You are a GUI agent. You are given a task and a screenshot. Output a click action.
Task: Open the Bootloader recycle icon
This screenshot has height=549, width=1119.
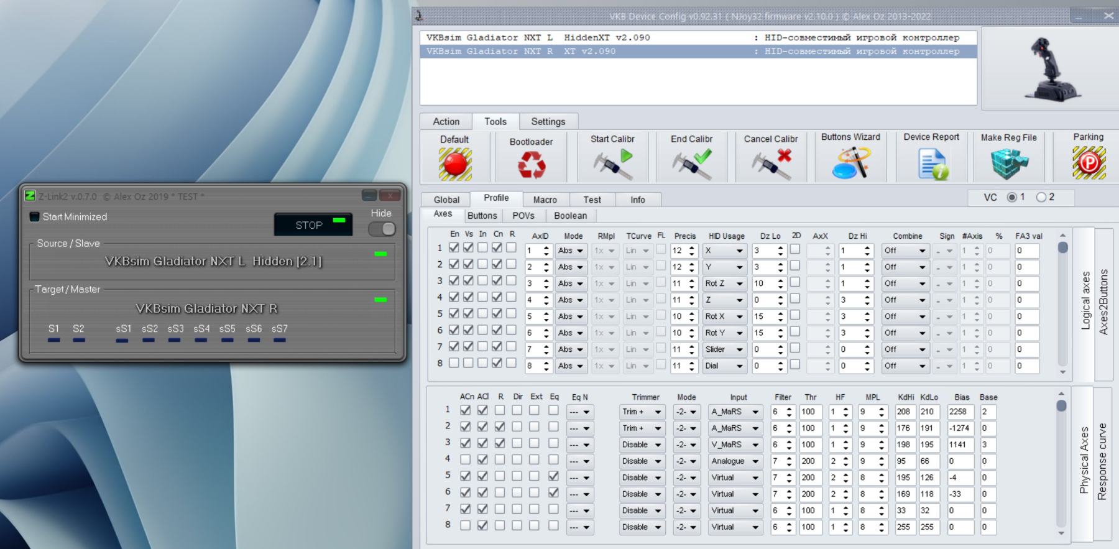tap(532, 165)
